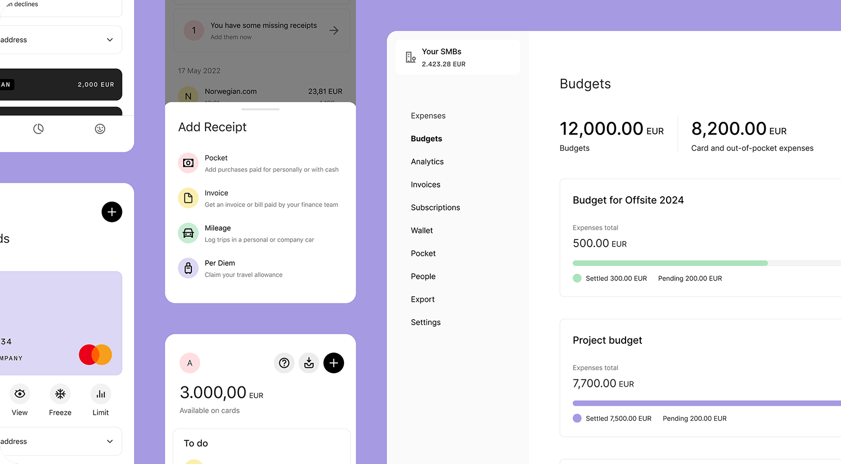The height and width of the screenshot is (464, 841).
Task: Click the 500.00 EUR expenses total
Action: (x=600, y=243)
